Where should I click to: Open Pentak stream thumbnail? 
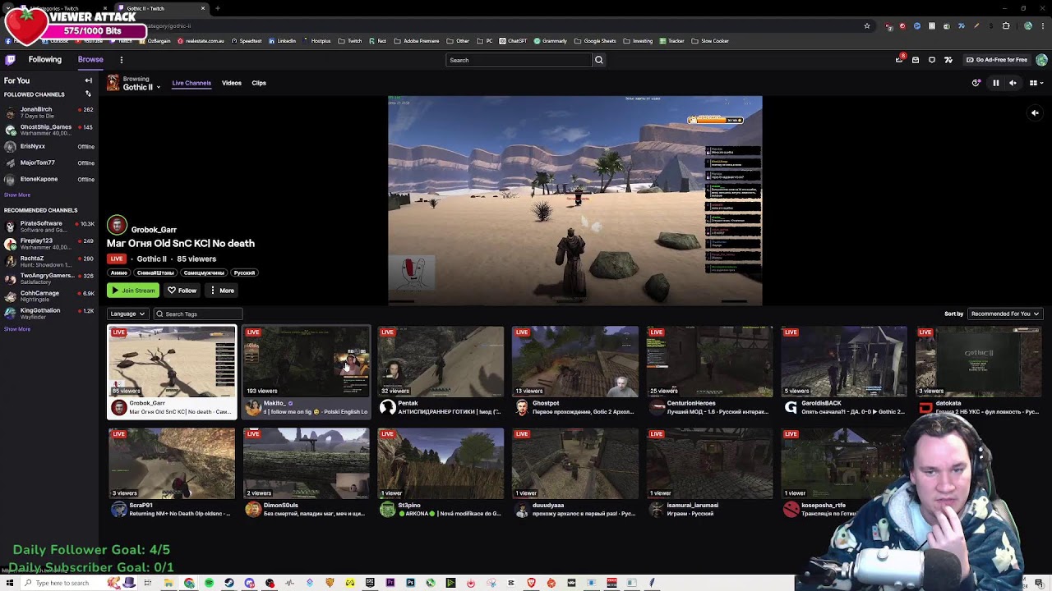coord(441,361)
